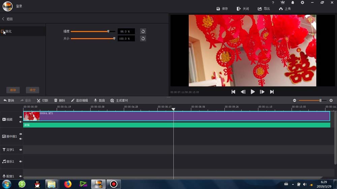
Task: Click the timeline vertical scrollbar
Action: click(x=336, y=138)
